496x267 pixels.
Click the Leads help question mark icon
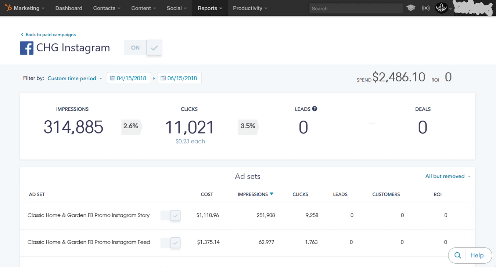(x=315, y=109)
